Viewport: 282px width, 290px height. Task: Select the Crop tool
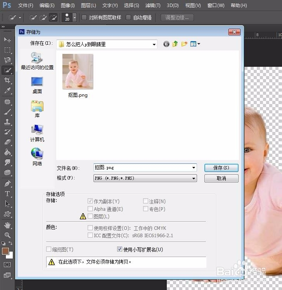pyautogui.click(x=7, y=80)
